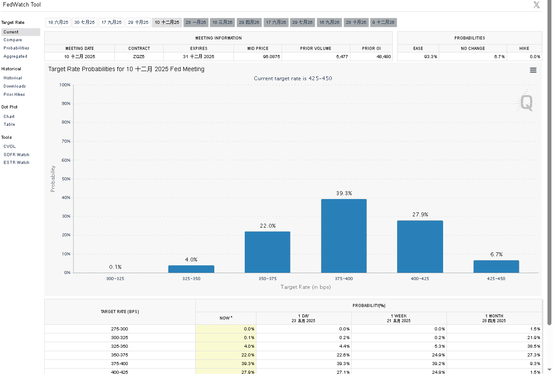Click the 1 MONTH column header

click(494, 318)
